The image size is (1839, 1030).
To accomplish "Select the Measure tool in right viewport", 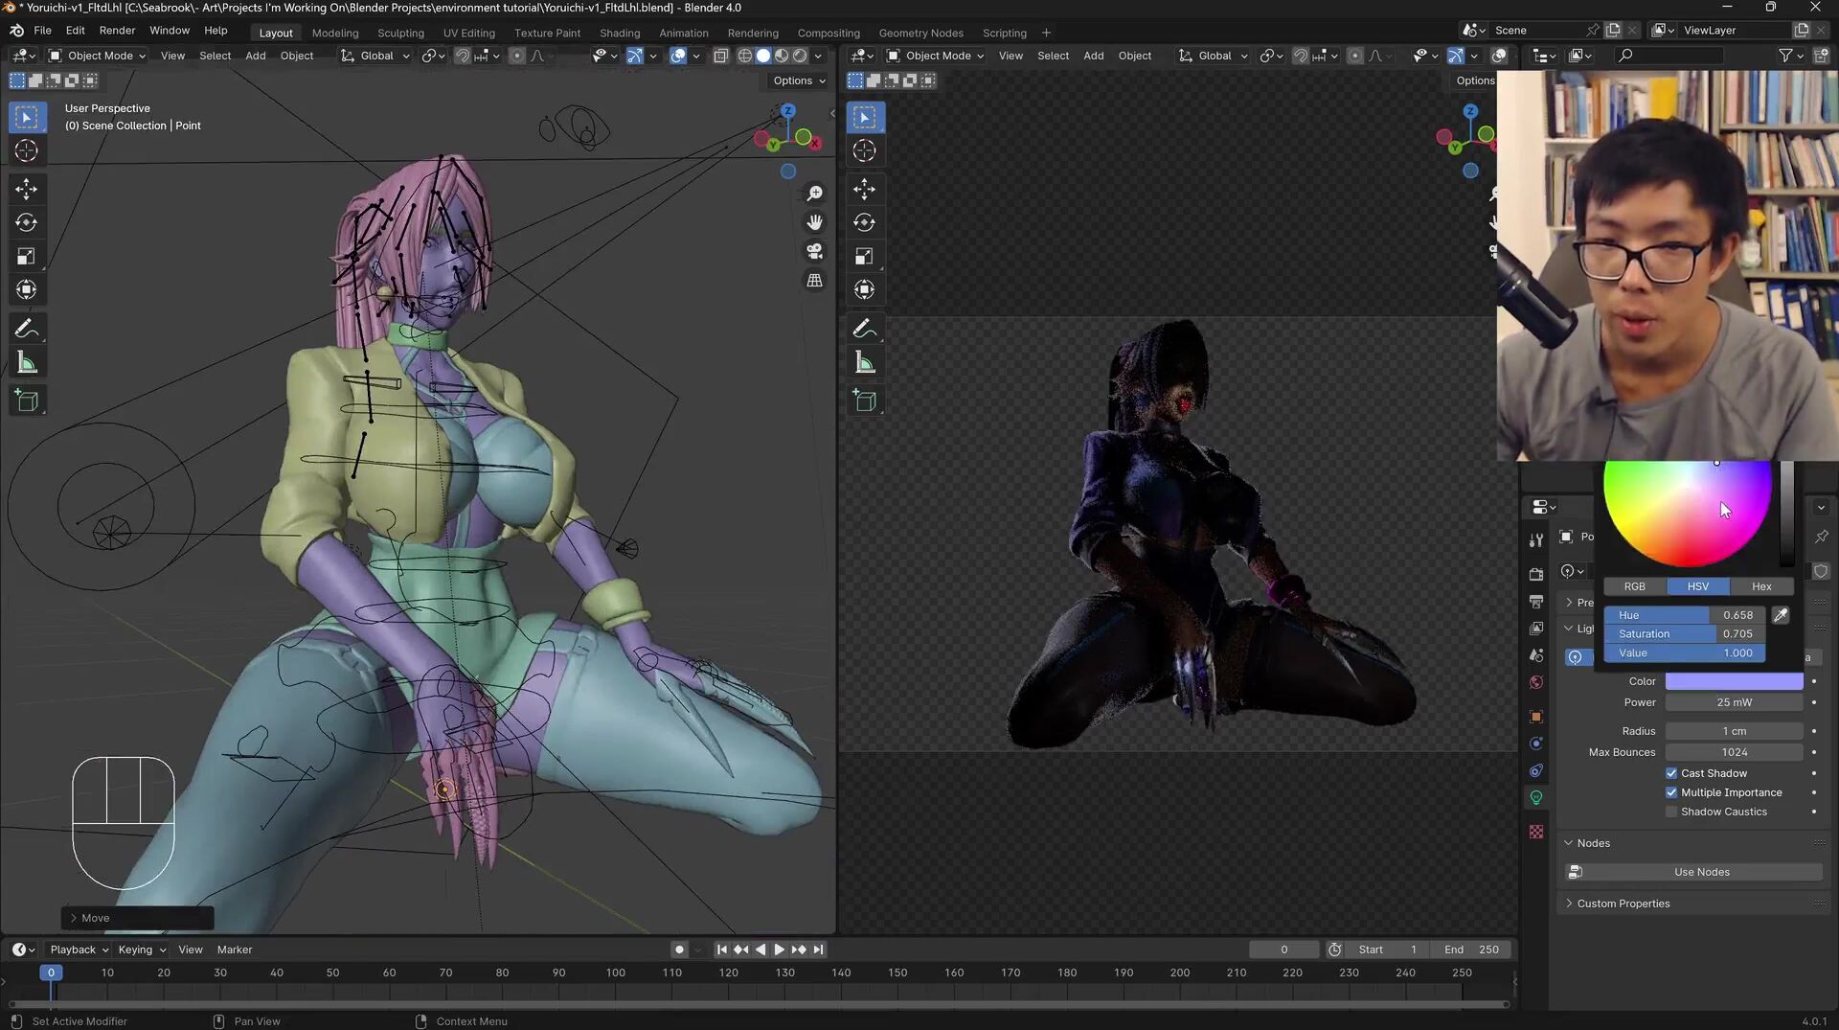I will [864, 363].
